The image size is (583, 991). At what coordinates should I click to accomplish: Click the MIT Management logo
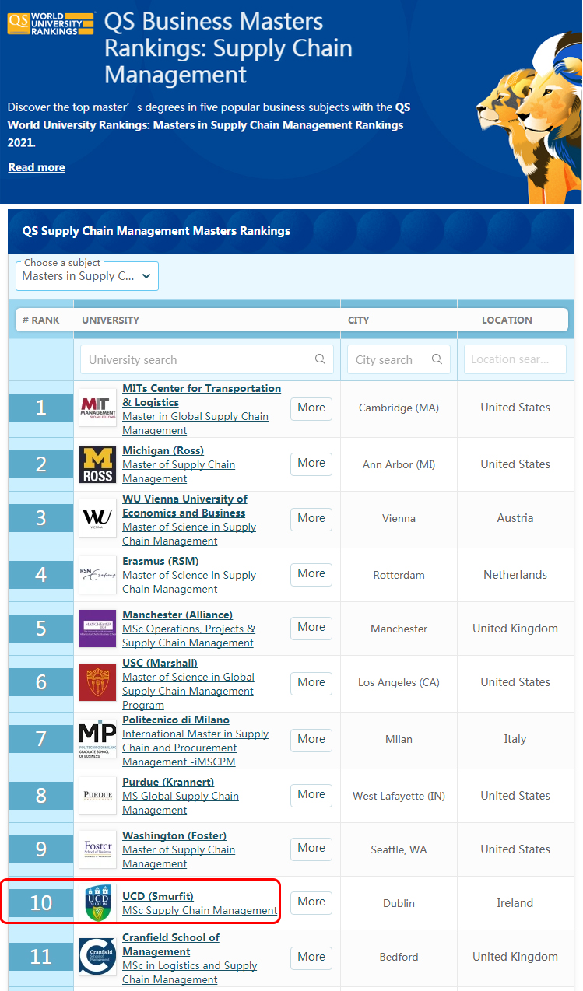[x=97, y=408]
